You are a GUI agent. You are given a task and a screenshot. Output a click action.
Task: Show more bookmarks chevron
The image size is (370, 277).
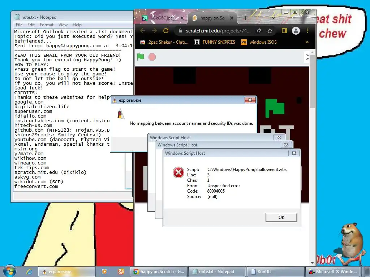click(x=307, y=42)
